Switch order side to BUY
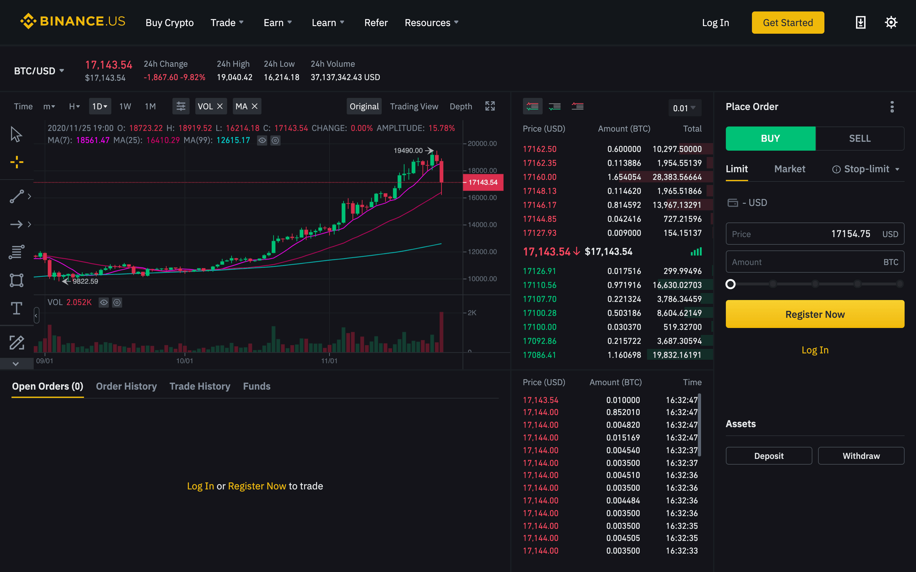The height and width of the screenshot is (572, 916). [770, 138]
